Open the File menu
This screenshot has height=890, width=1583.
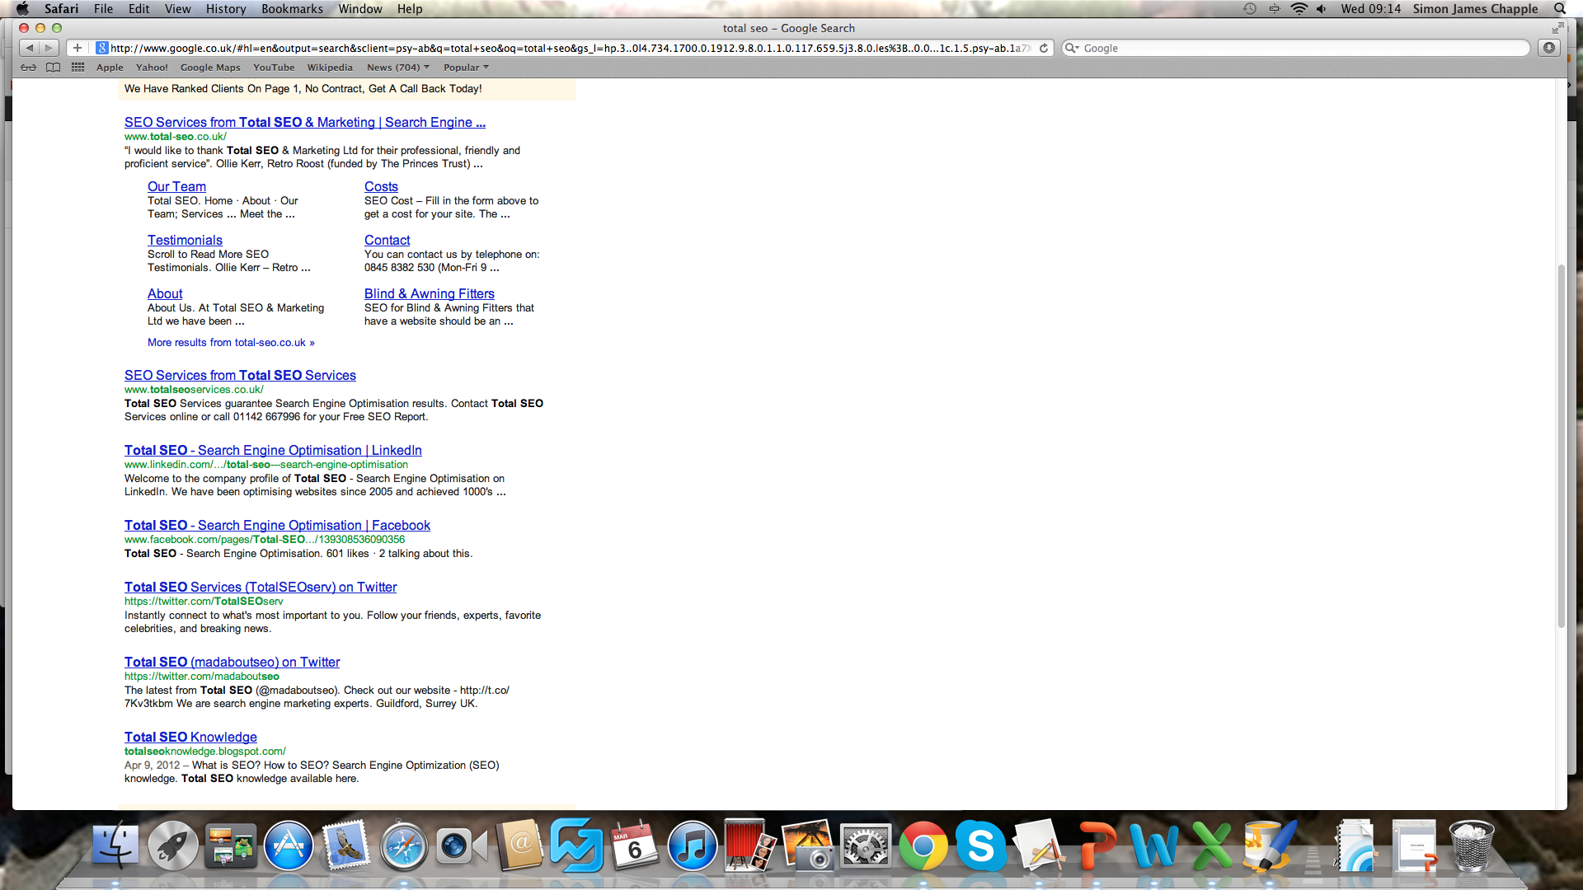point(103,8)
